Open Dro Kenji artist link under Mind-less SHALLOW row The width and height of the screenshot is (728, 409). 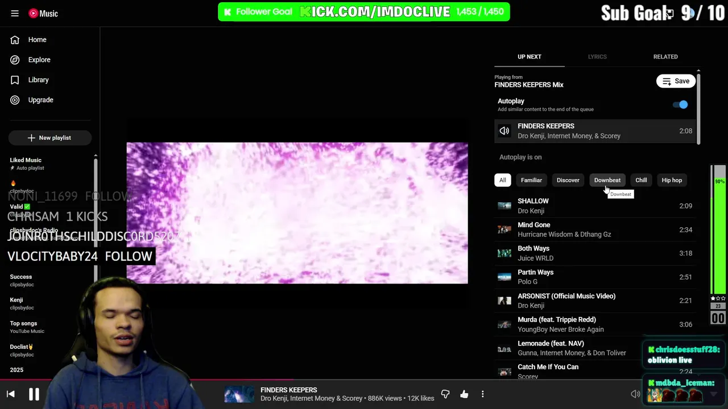[x=531, y=211]
